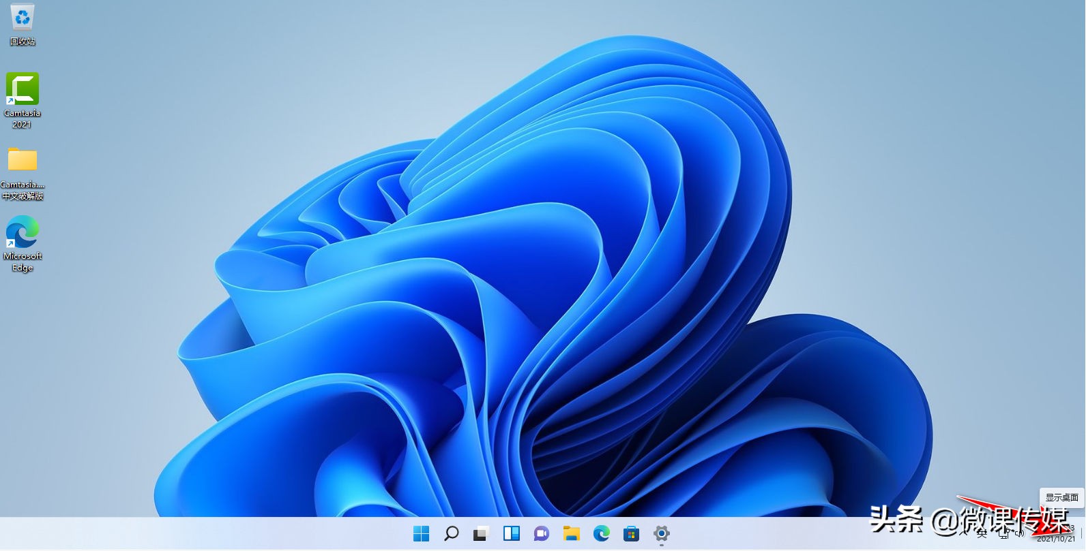Open the network status tray icon
The width and height of the screenshot is (1086, 551).
click(x=1005, y=534)
